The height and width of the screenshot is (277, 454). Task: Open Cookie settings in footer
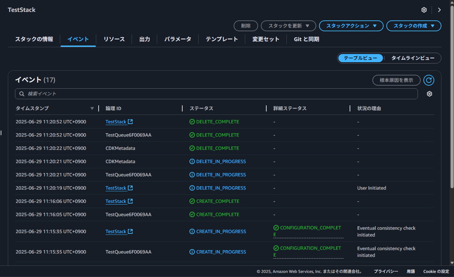pos(436,272)
